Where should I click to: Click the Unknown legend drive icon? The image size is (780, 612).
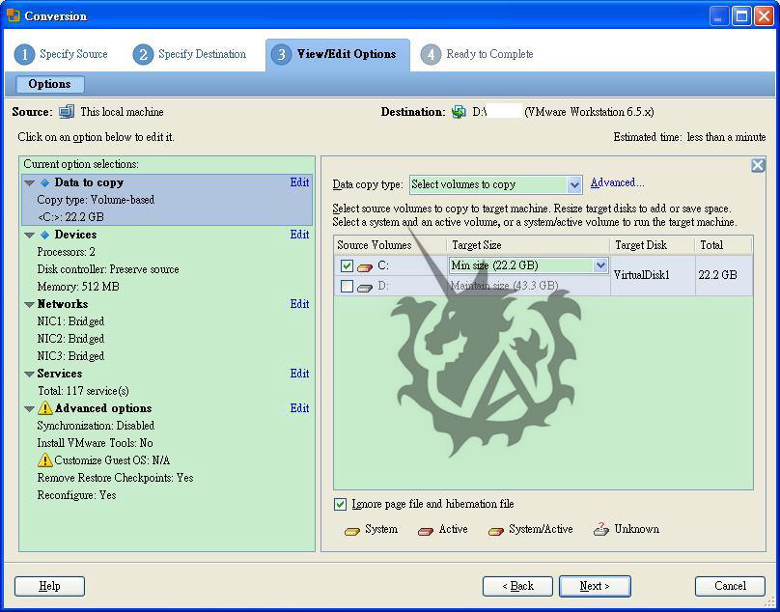pyautogui.click(x=601, y=529)
